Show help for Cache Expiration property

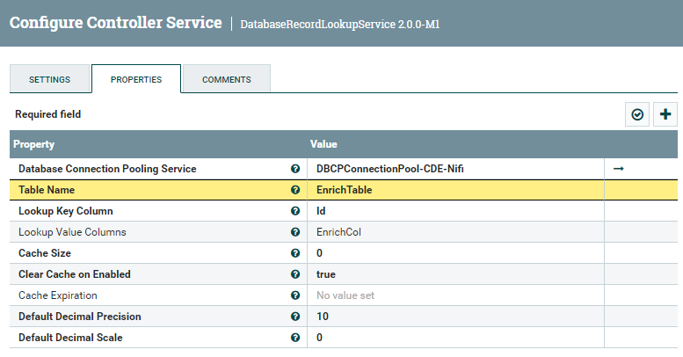pyautogui.click(x=295, y=295)
